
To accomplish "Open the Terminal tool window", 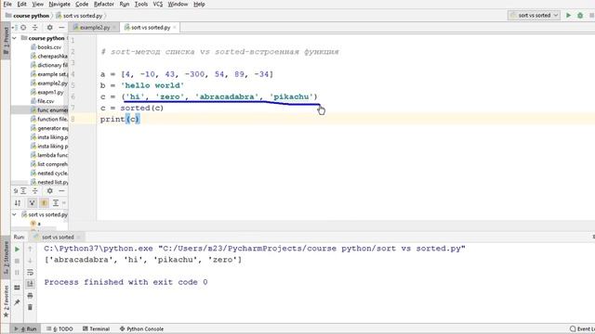I will point(97,328).
